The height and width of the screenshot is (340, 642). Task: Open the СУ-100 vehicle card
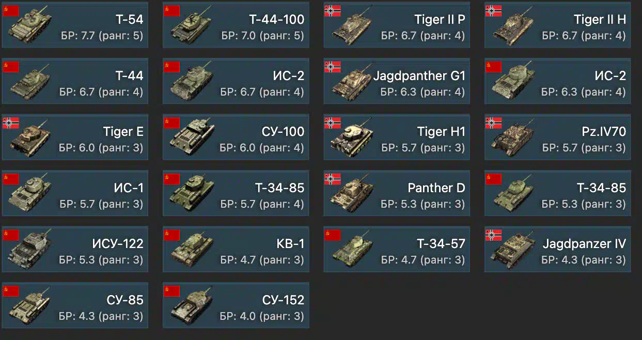(x=236, y=137)
